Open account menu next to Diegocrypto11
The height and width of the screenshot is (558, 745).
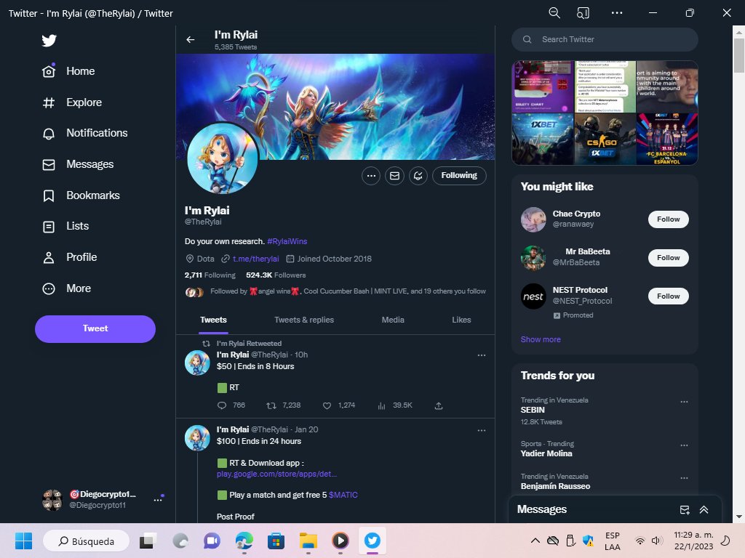[x=158, y=500]
